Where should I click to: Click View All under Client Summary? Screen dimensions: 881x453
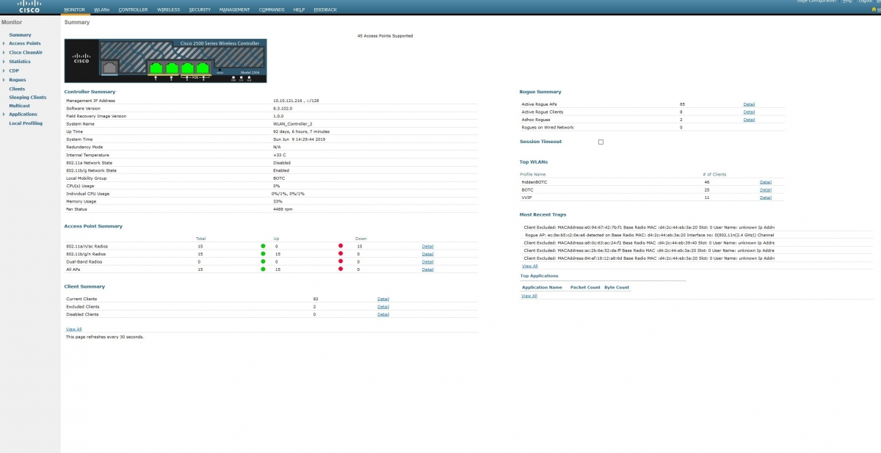click(73, 329)
